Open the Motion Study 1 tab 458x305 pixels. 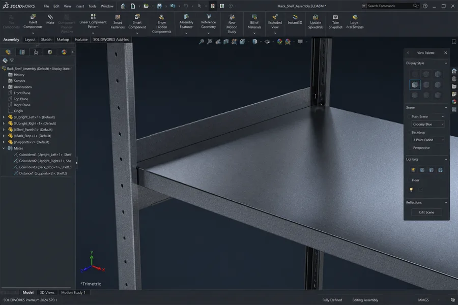pos(73,292)
